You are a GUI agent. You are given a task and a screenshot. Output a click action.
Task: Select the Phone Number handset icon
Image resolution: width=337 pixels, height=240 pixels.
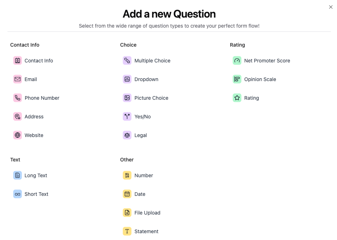coord(17,98)
